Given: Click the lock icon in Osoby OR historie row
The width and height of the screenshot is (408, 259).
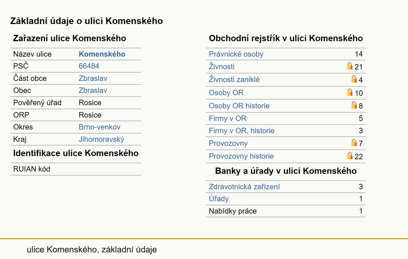Looking at the screenshot, I should click(x=354, y=105).
